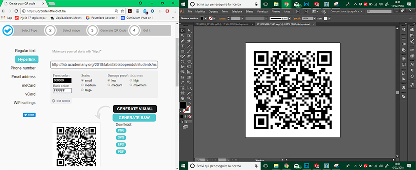Image resolution: width=416 pixels, height=170 pixels.
Task: Click the Back color FFFFFF field
Action: pos(62,91)
